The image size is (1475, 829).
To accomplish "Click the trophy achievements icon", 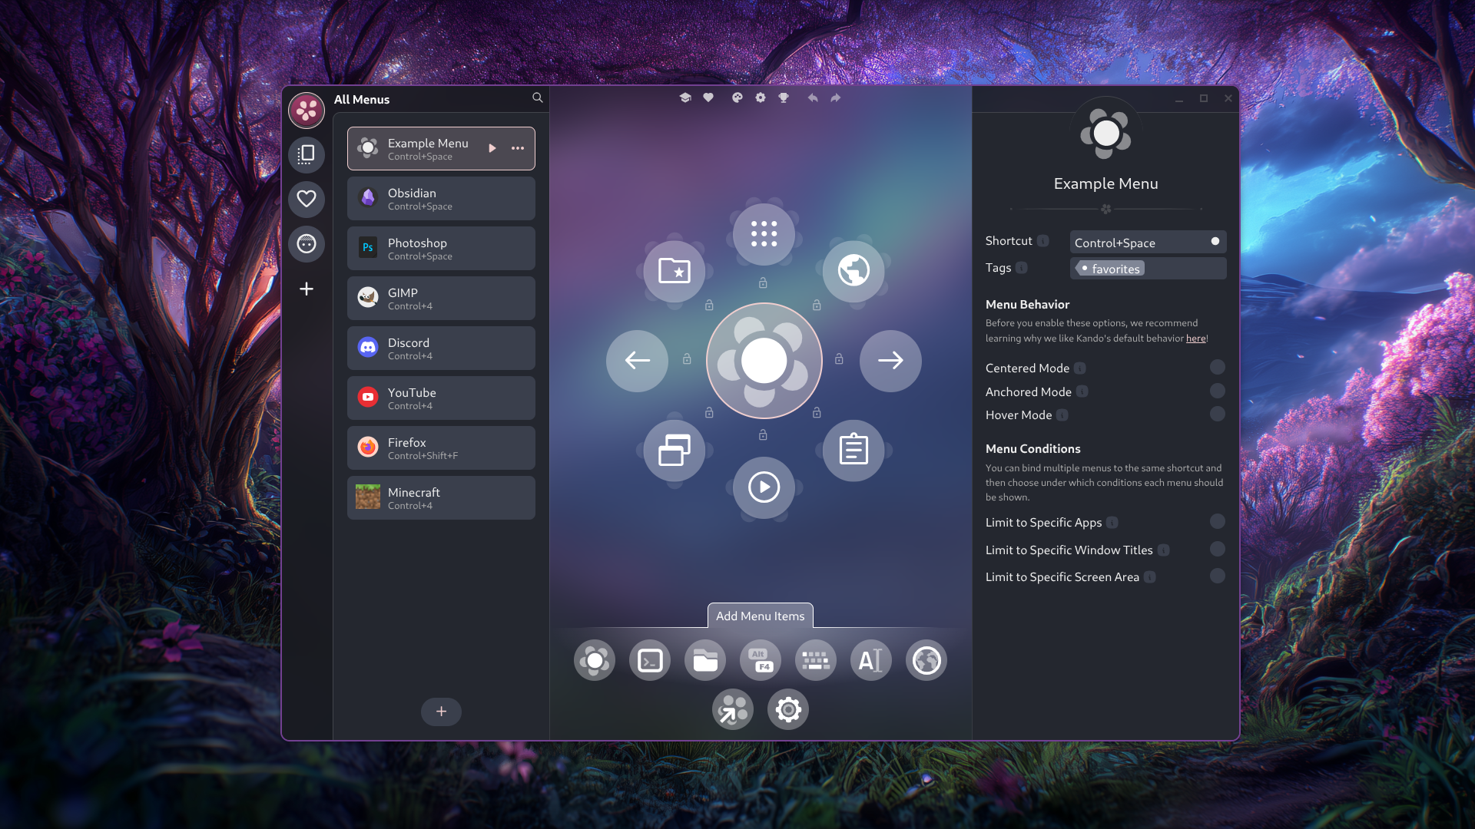I will coord(783,97).
